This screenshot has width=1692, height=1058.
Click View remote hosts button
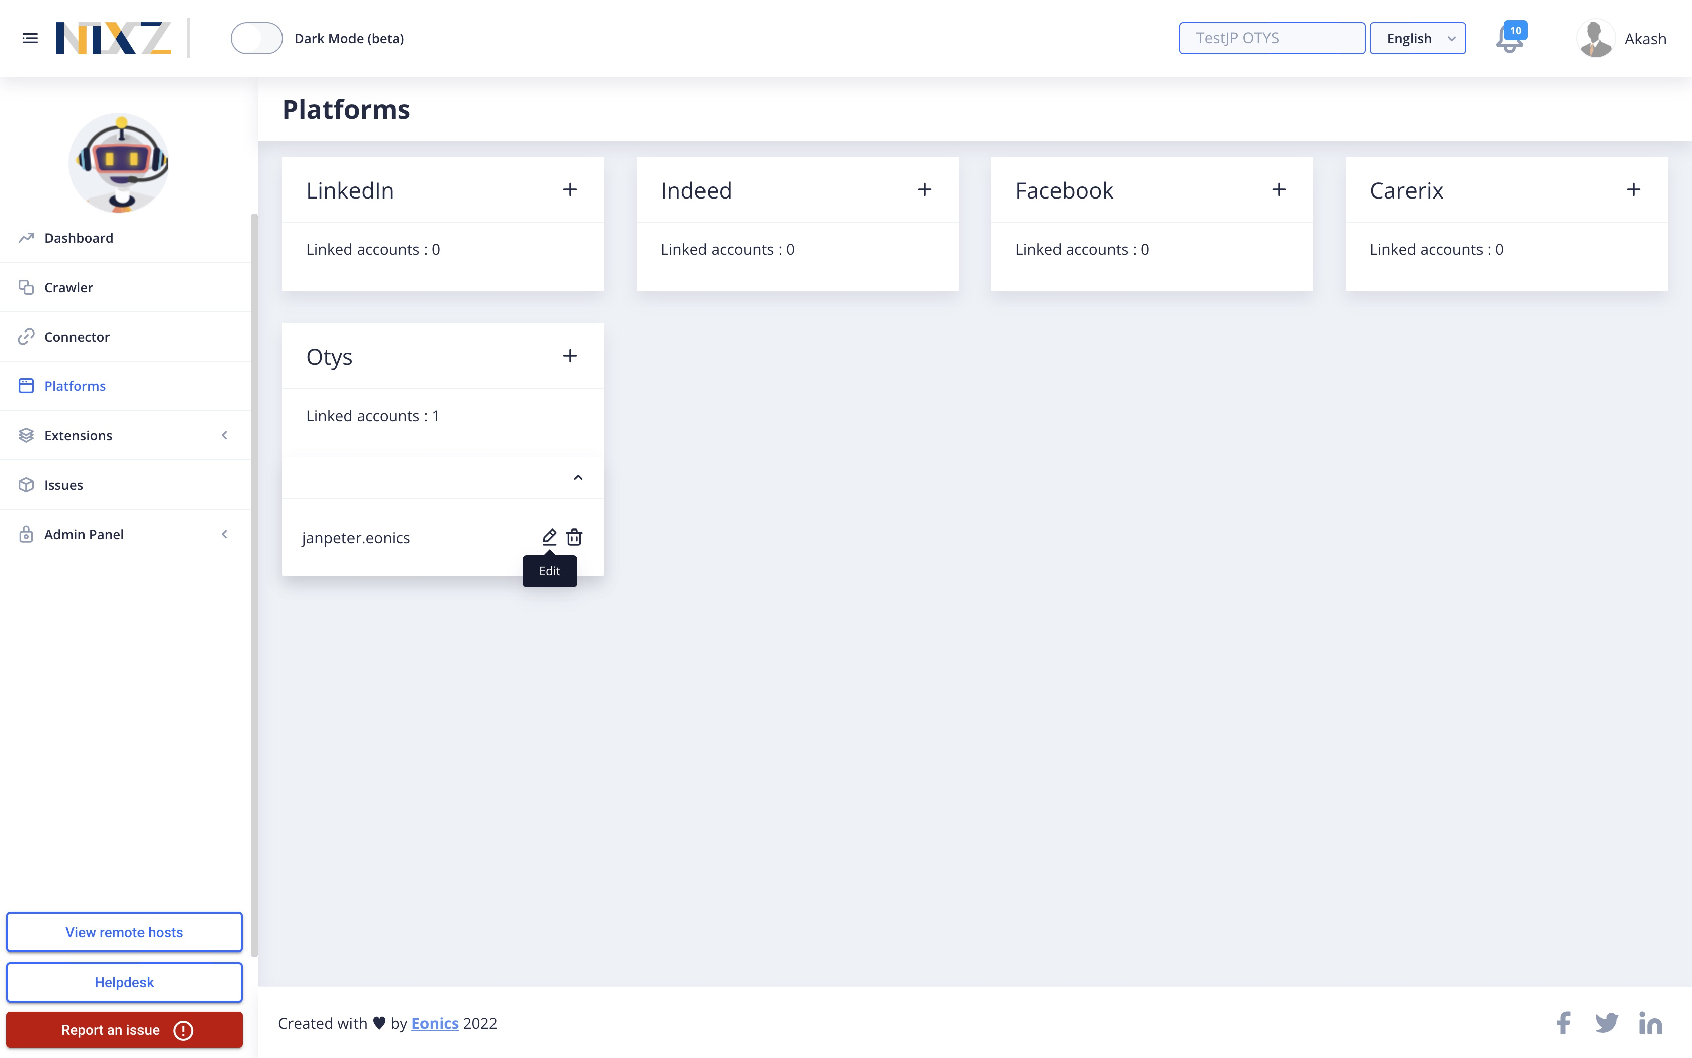pos(124,932)
